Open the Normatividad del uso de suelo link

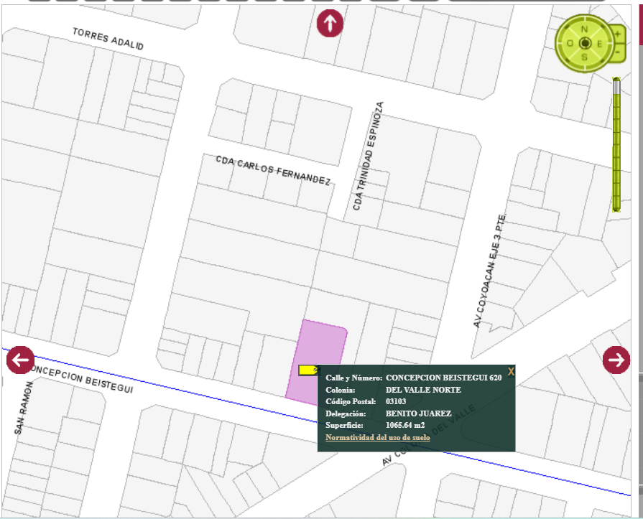click(x=378, y=437)
